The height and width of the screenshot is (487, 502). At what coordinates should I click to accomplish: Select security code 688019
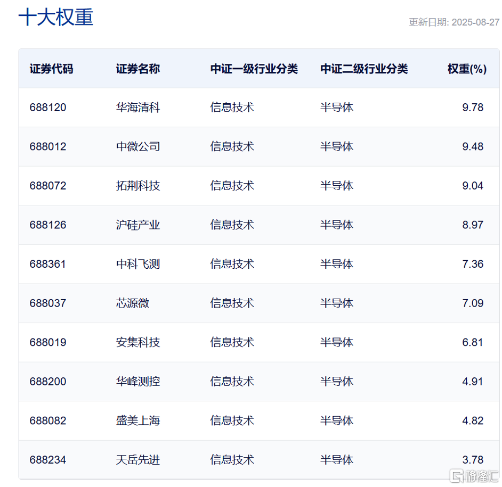48,342
